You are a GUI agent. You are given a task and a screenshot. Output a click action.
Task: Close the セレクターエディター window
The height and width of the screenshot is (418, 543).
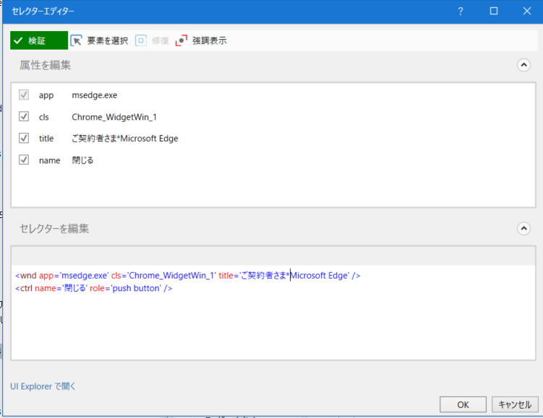pos(526,11)
